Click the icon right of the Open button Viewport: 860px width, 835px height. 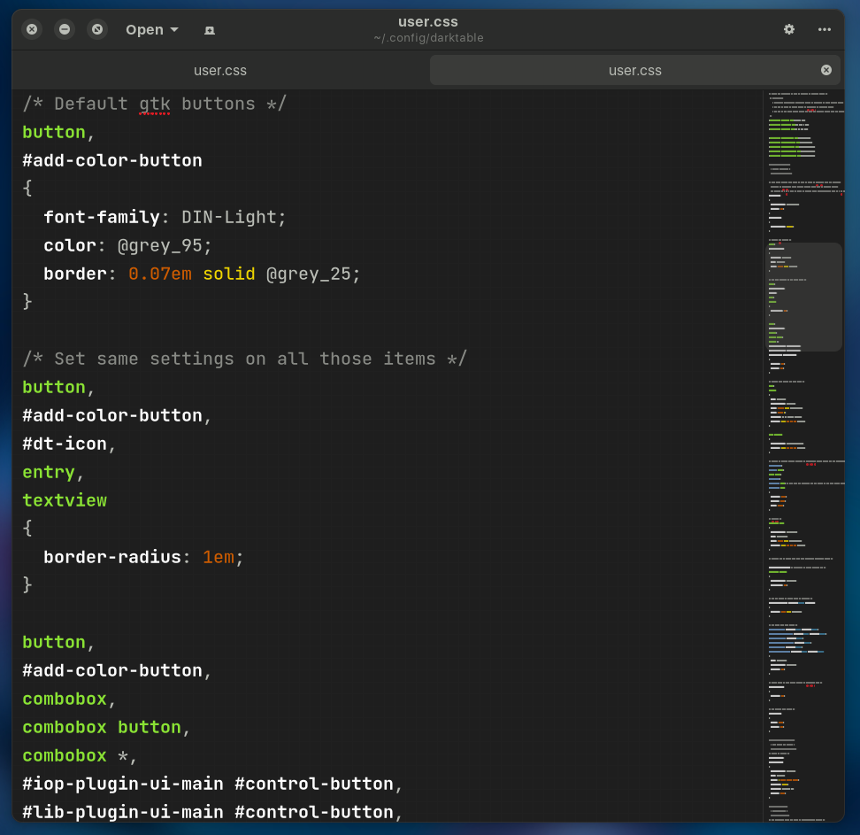210,29
